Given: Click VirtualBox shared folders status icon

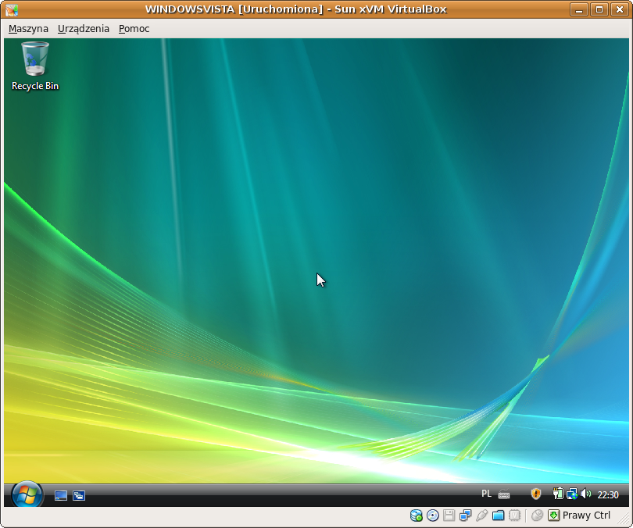Looking at the screenshot, I should [x=498, y=516].
